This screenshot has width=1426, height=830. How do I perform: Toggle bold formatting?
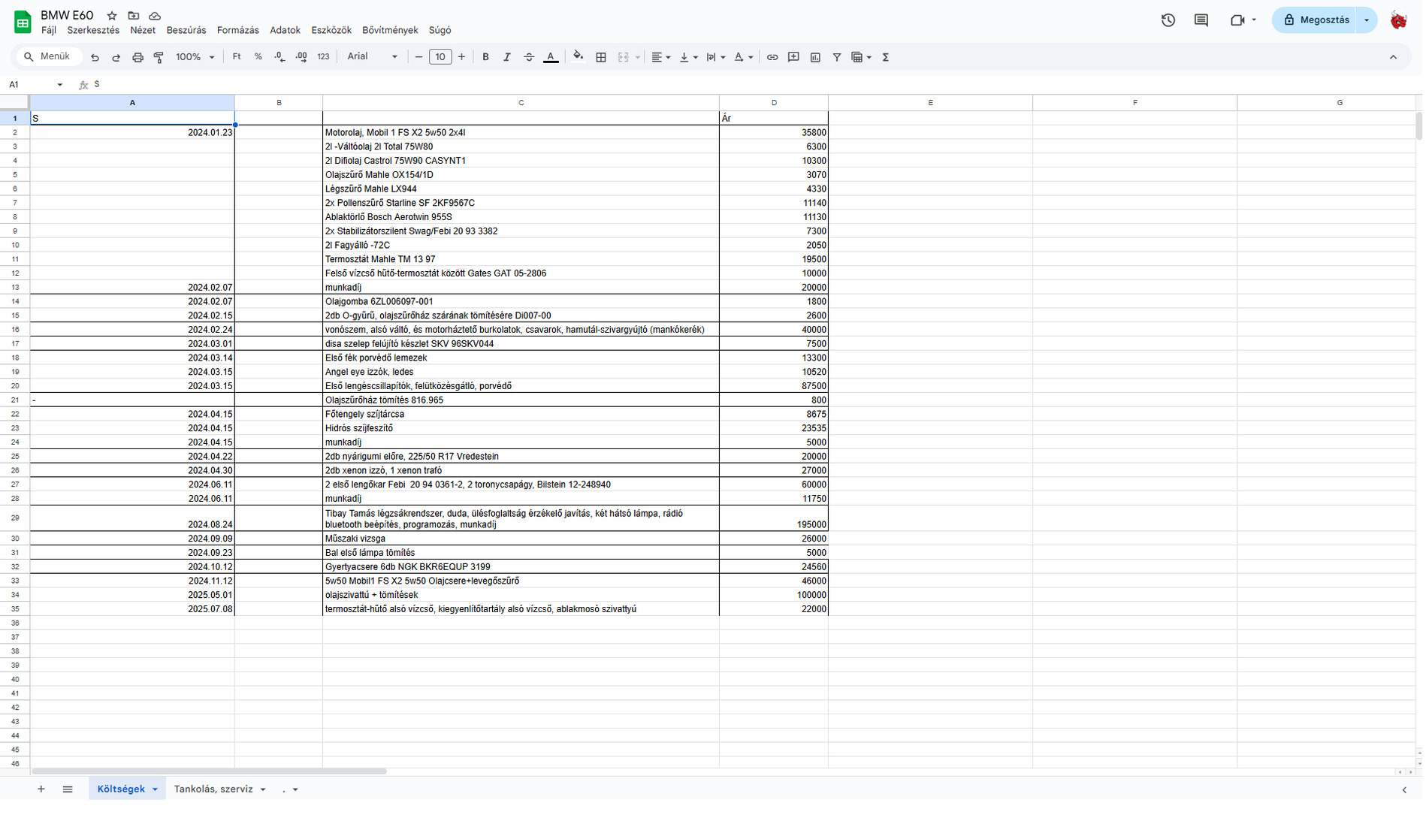coord(485,57)
